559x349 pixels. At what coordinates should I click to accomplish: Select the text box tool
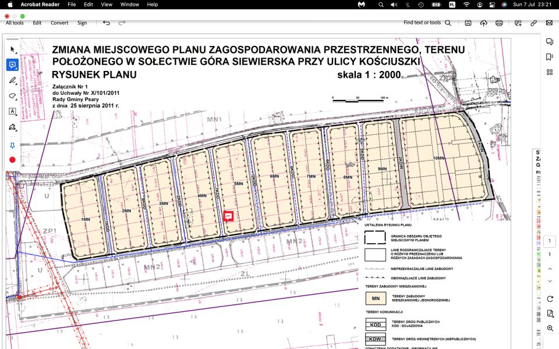pos(13,111)
